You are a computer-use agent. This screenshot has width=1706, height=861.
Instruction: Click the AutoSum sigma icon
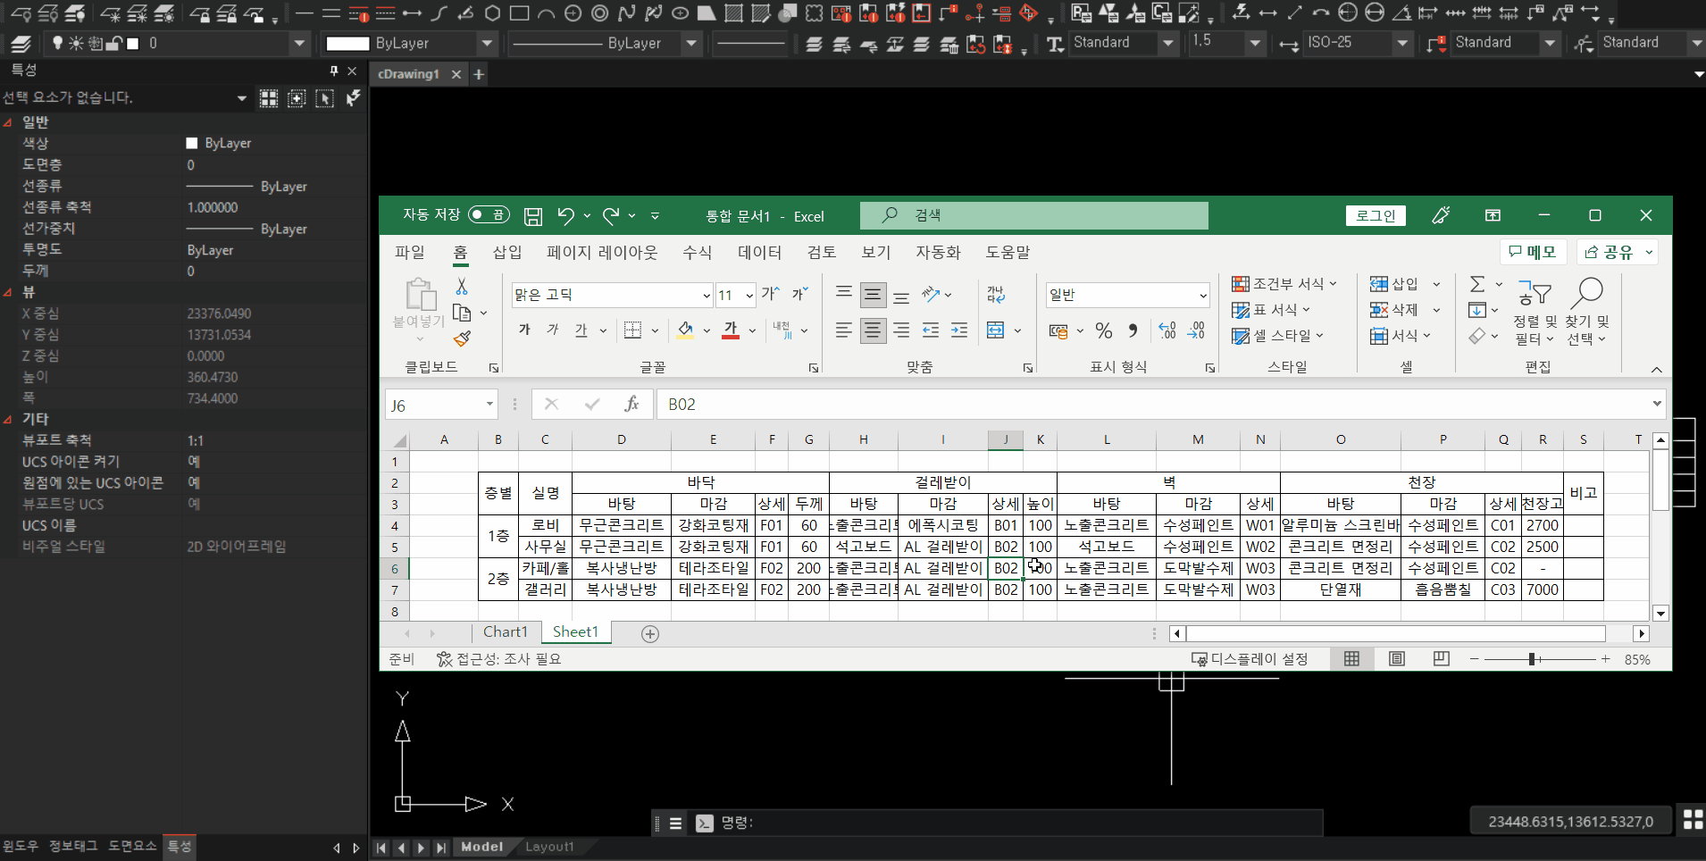tap(1477, 284)
